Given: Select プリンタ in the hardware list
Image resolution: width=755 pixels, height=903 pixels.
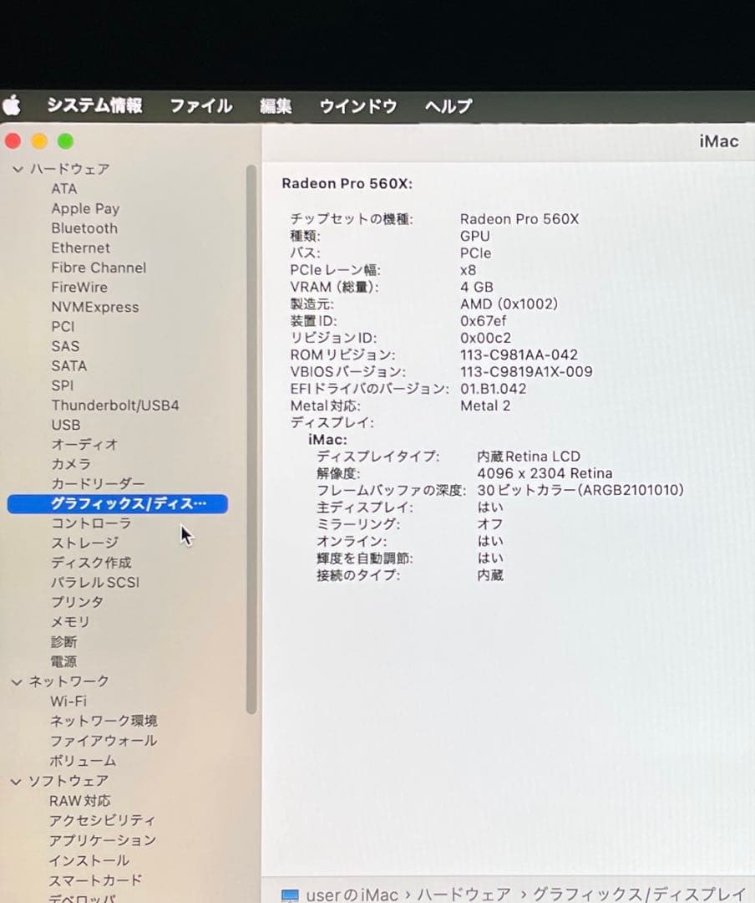Looking at the screenshot, I should 79,602.
